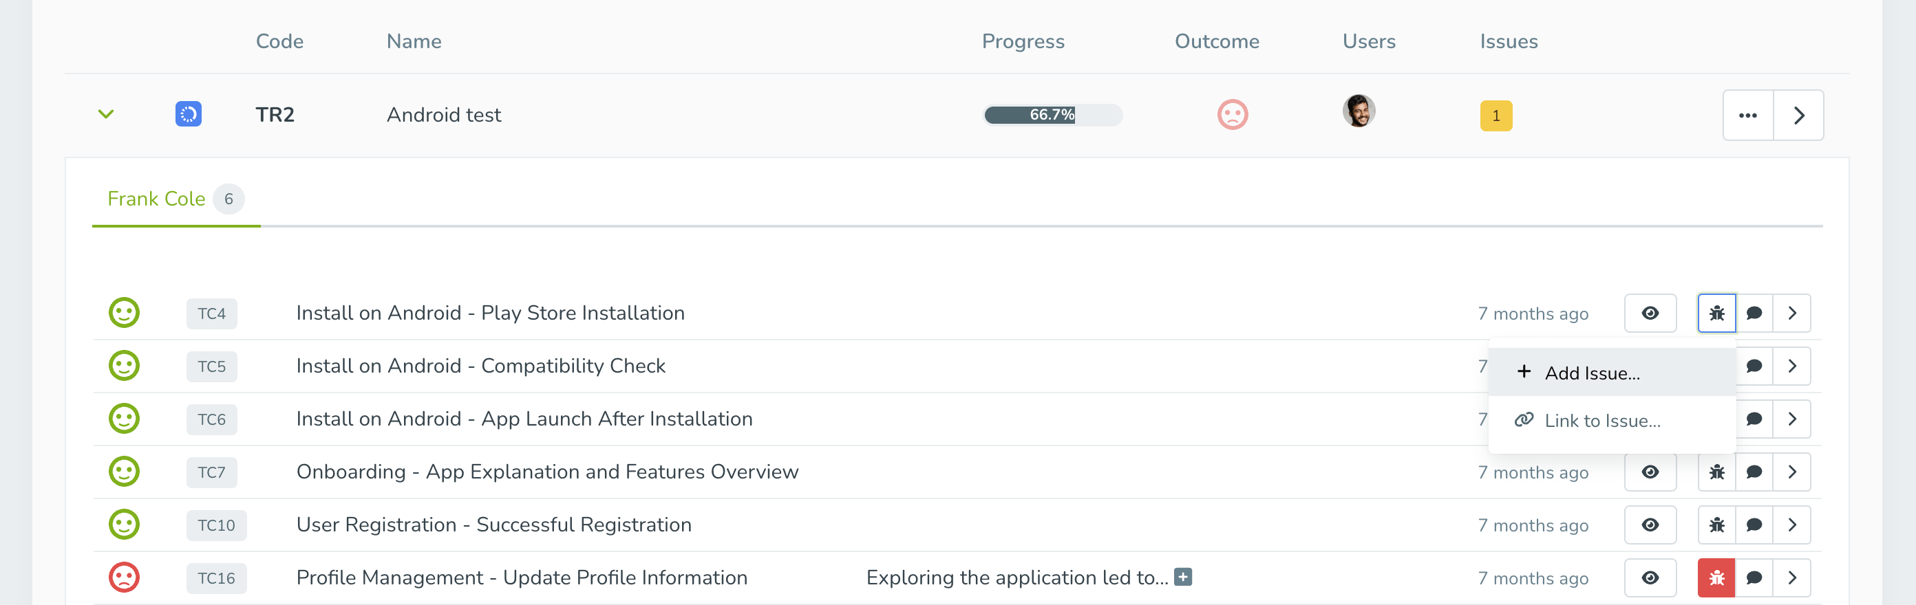This screenshot has width=1916, height=605.
Task: Click the plus icon after truncated TC16 comment
Action: tap(1182, 577)
